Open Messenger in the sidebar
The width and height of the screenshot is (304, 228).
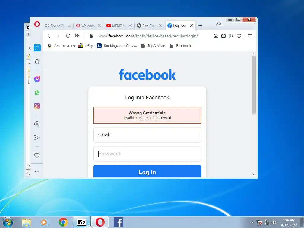pyautogui.click(x=37, y=79)
